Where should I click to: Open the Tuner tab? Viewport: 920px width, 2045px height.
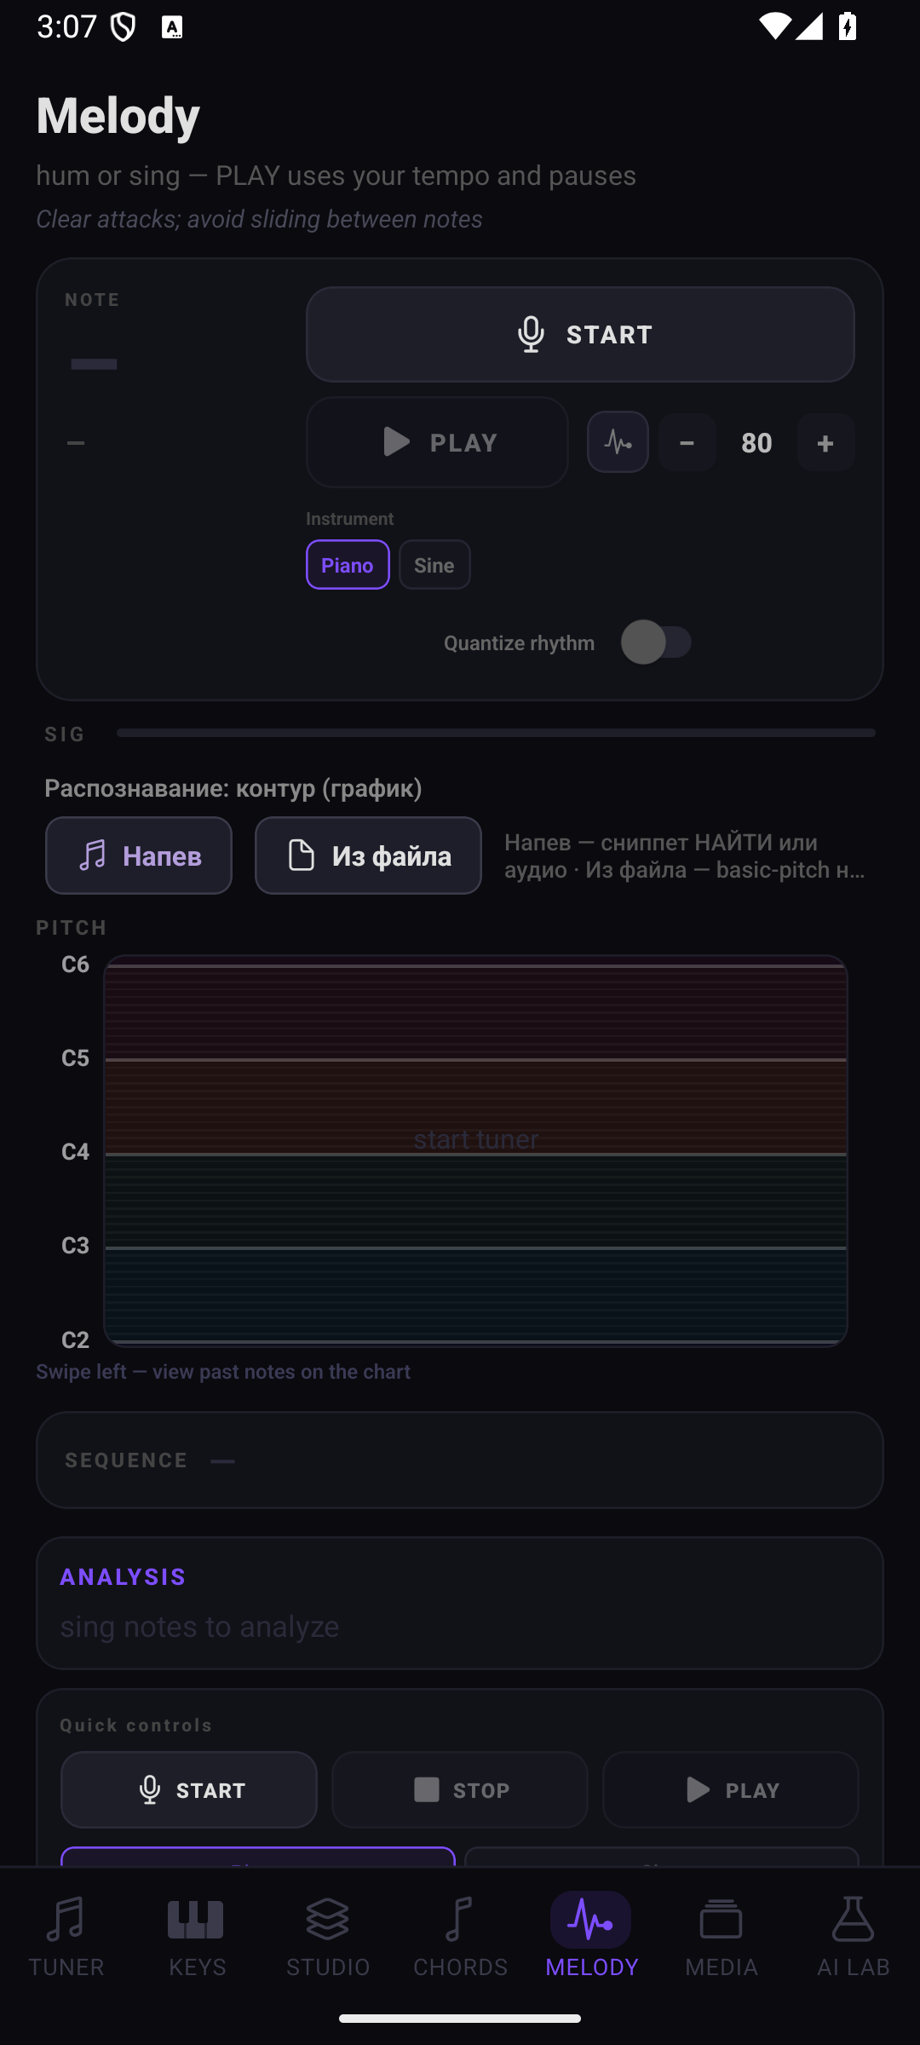pos(66,1936)
